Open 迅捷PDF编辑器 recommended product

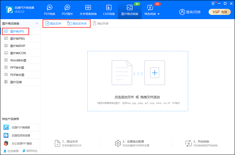point(21,127)
